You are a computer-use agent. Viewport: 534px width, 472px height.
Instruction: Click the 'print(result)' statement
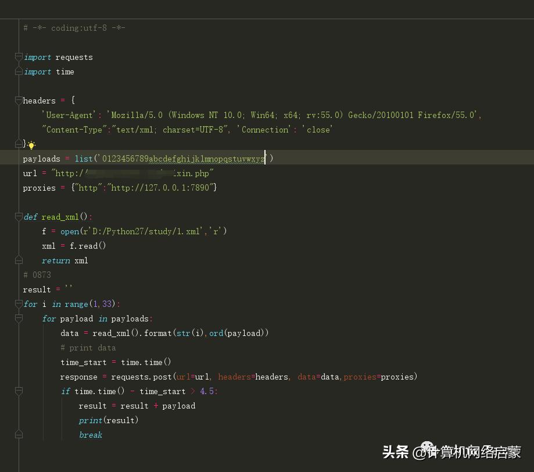(108, 420)
